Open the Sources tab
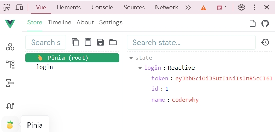Screen dimensions: 275x132 pos(134,7)
